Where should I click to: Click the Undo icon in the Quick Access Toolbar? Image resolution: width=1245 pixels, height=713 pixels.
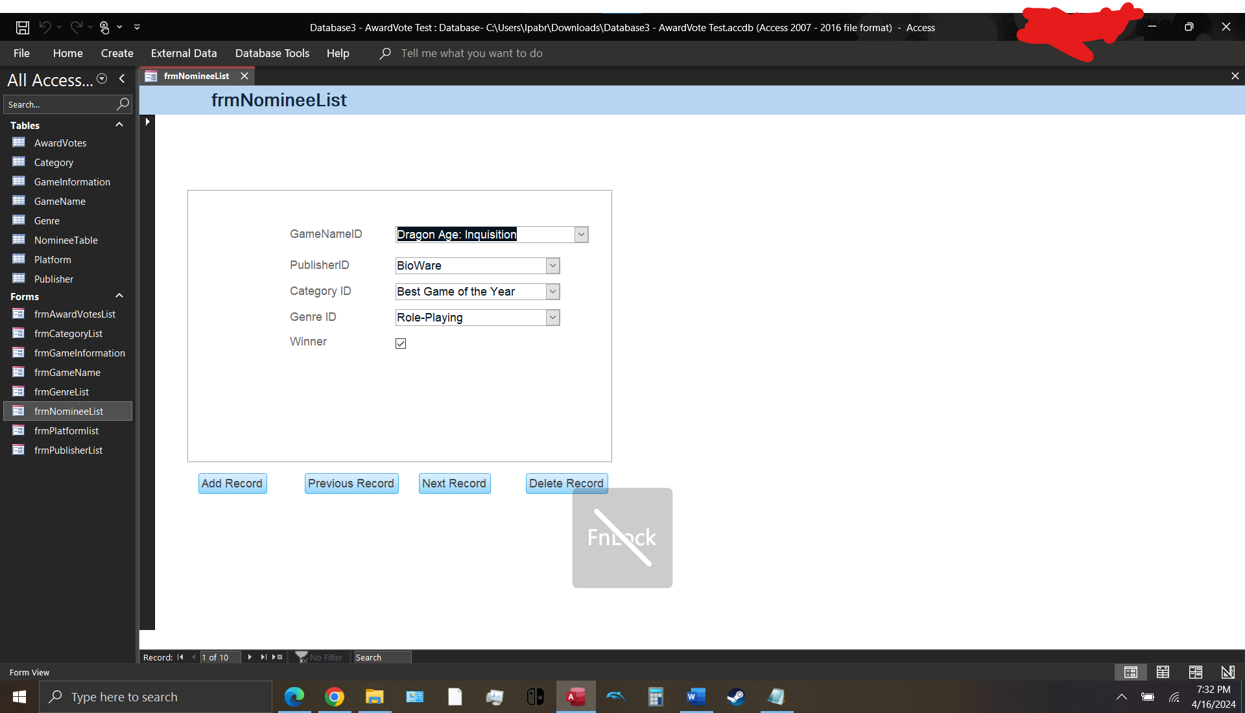[x=44, y=27]
